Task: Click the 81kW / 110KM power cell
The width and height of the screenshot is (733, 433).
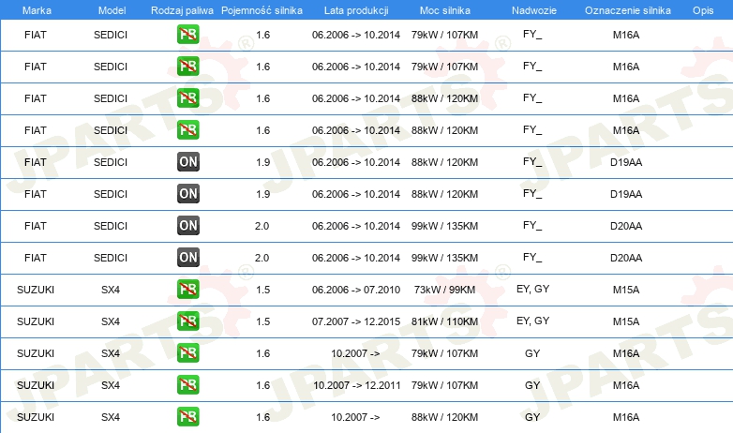Action: click(x=444, y=321)
